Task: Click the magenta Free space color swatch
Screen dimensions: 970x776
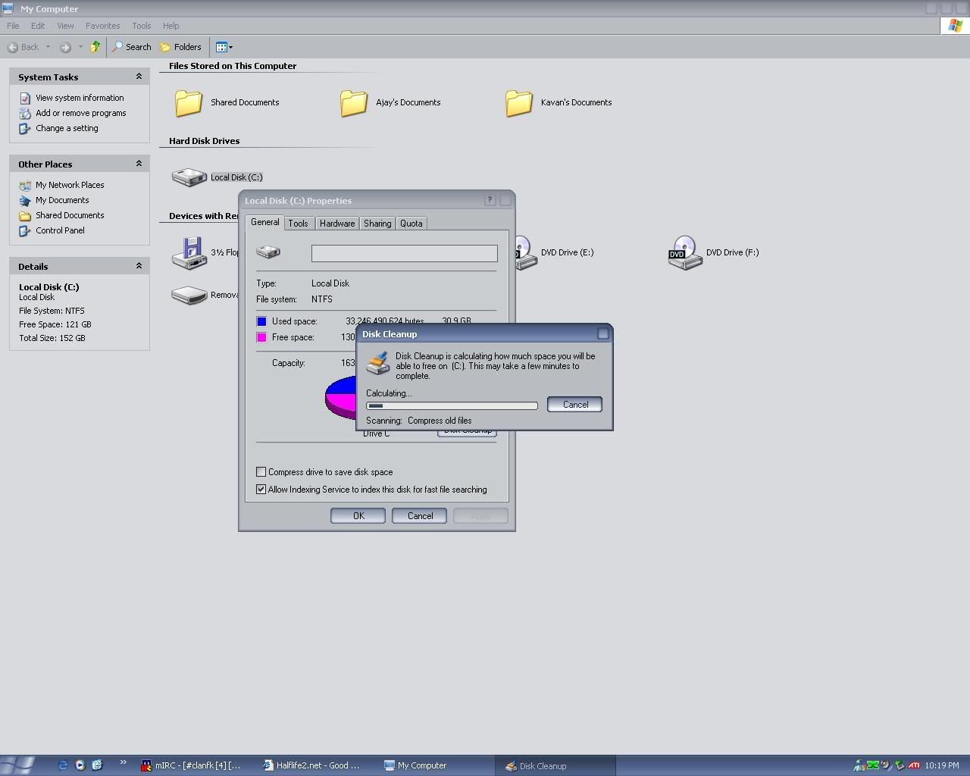Action: coord(261,337)
